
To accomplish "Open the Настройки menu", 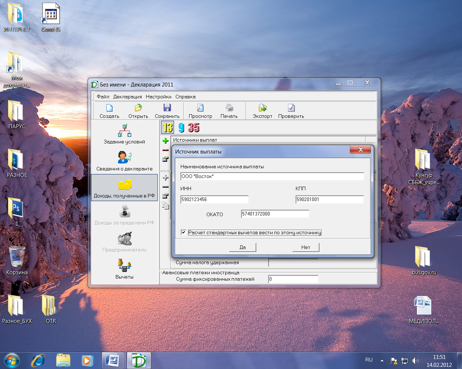I will point(158,97).
